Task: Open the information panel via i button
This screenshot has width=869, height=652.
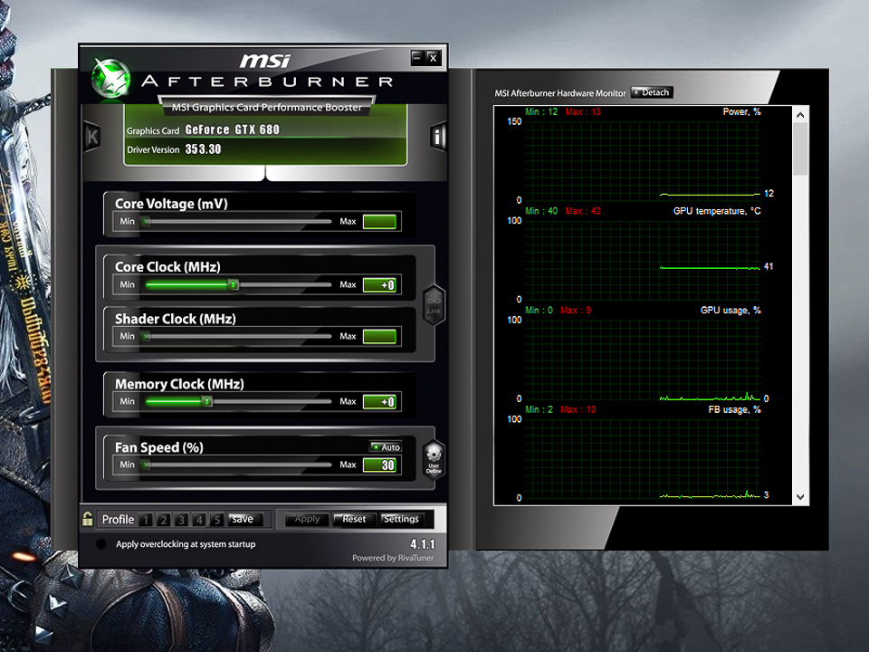Action: pyautogui.click(x=438, y=137)
